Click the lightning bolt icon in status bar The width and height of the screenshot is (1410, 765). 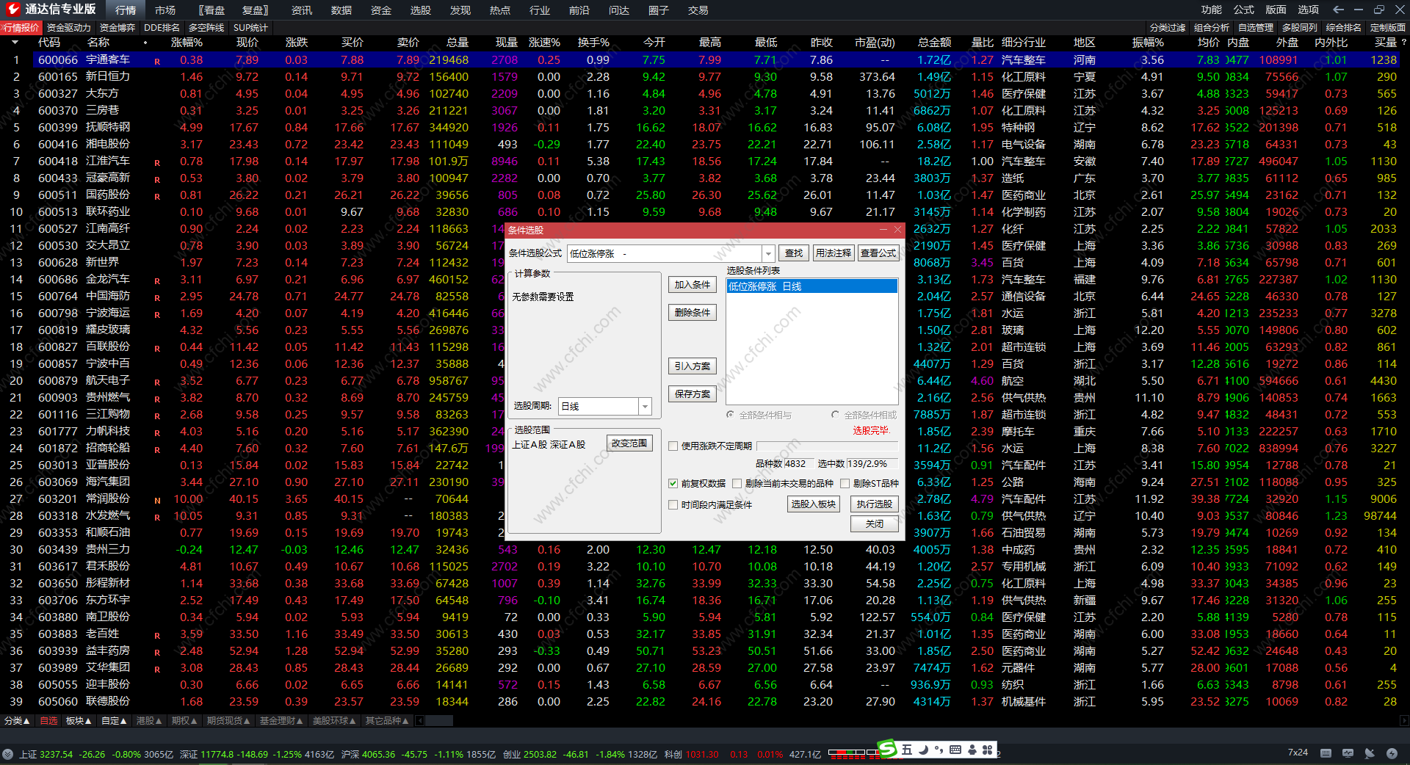[x=1392, y=753]
